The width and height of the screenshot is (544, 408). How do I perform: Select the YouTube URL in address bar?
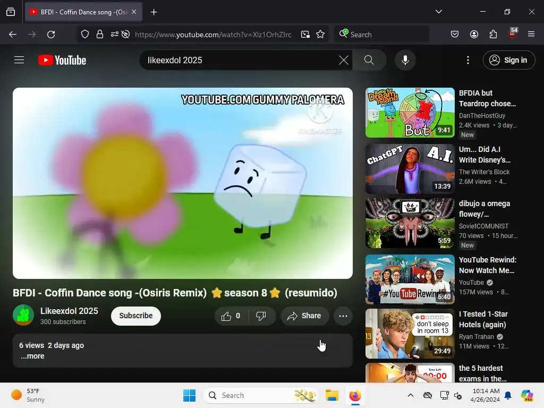pyautogui.click(x=213, y=35)
